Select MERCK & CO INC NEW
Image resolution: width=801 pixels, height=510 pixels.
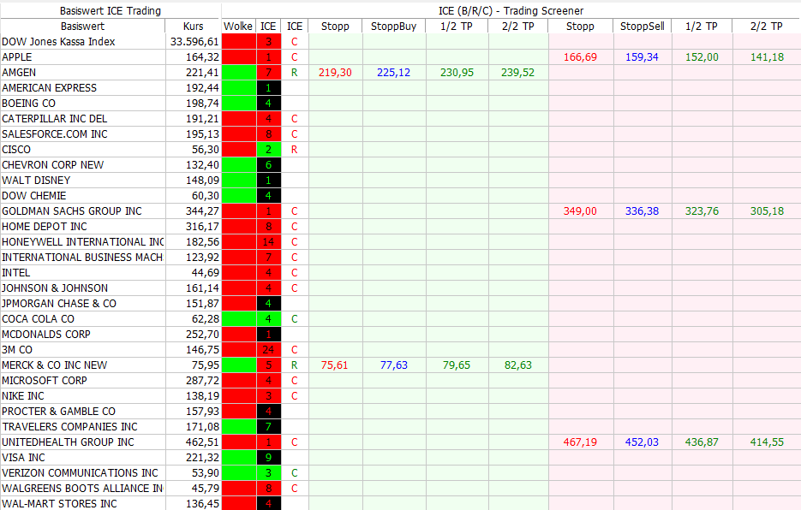point(54,365)
